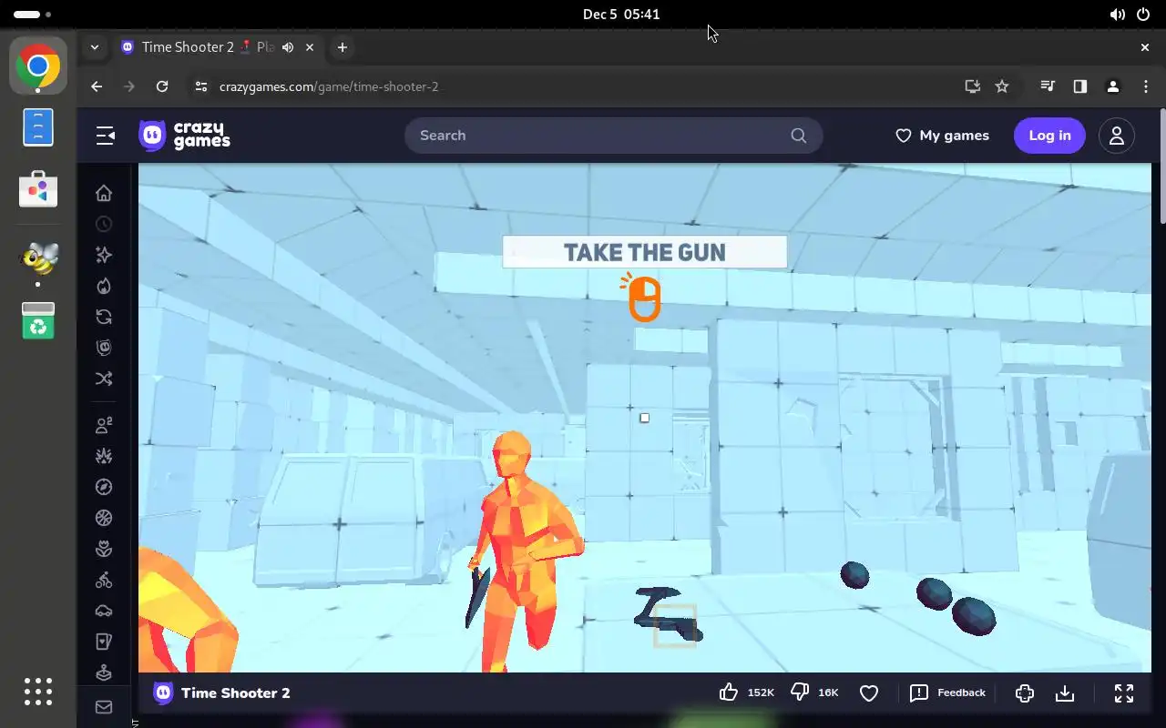Click the Random game shuffle icon
Viewport: 1166px width, 728px height.
tap(104, 379)
